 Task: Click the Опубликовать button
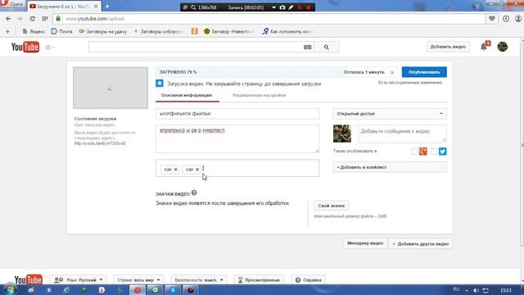pyautogui.click(x=424, y=72)
